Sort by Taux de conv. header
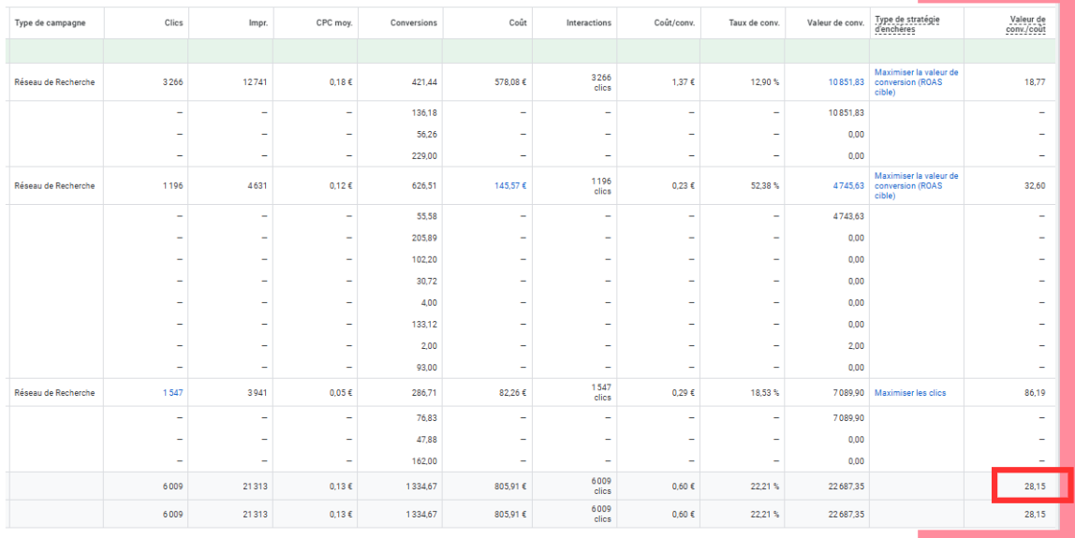This screenshot has height=538, width=1075. click(754, 22)
